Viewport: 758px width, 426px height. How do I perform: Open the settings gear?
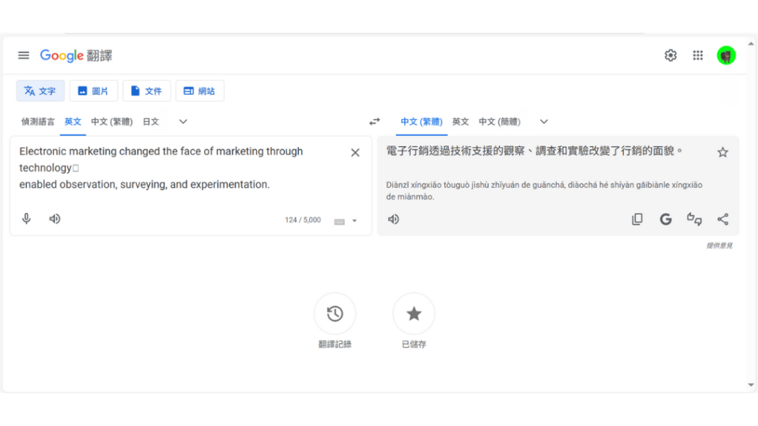click(670, 55)
